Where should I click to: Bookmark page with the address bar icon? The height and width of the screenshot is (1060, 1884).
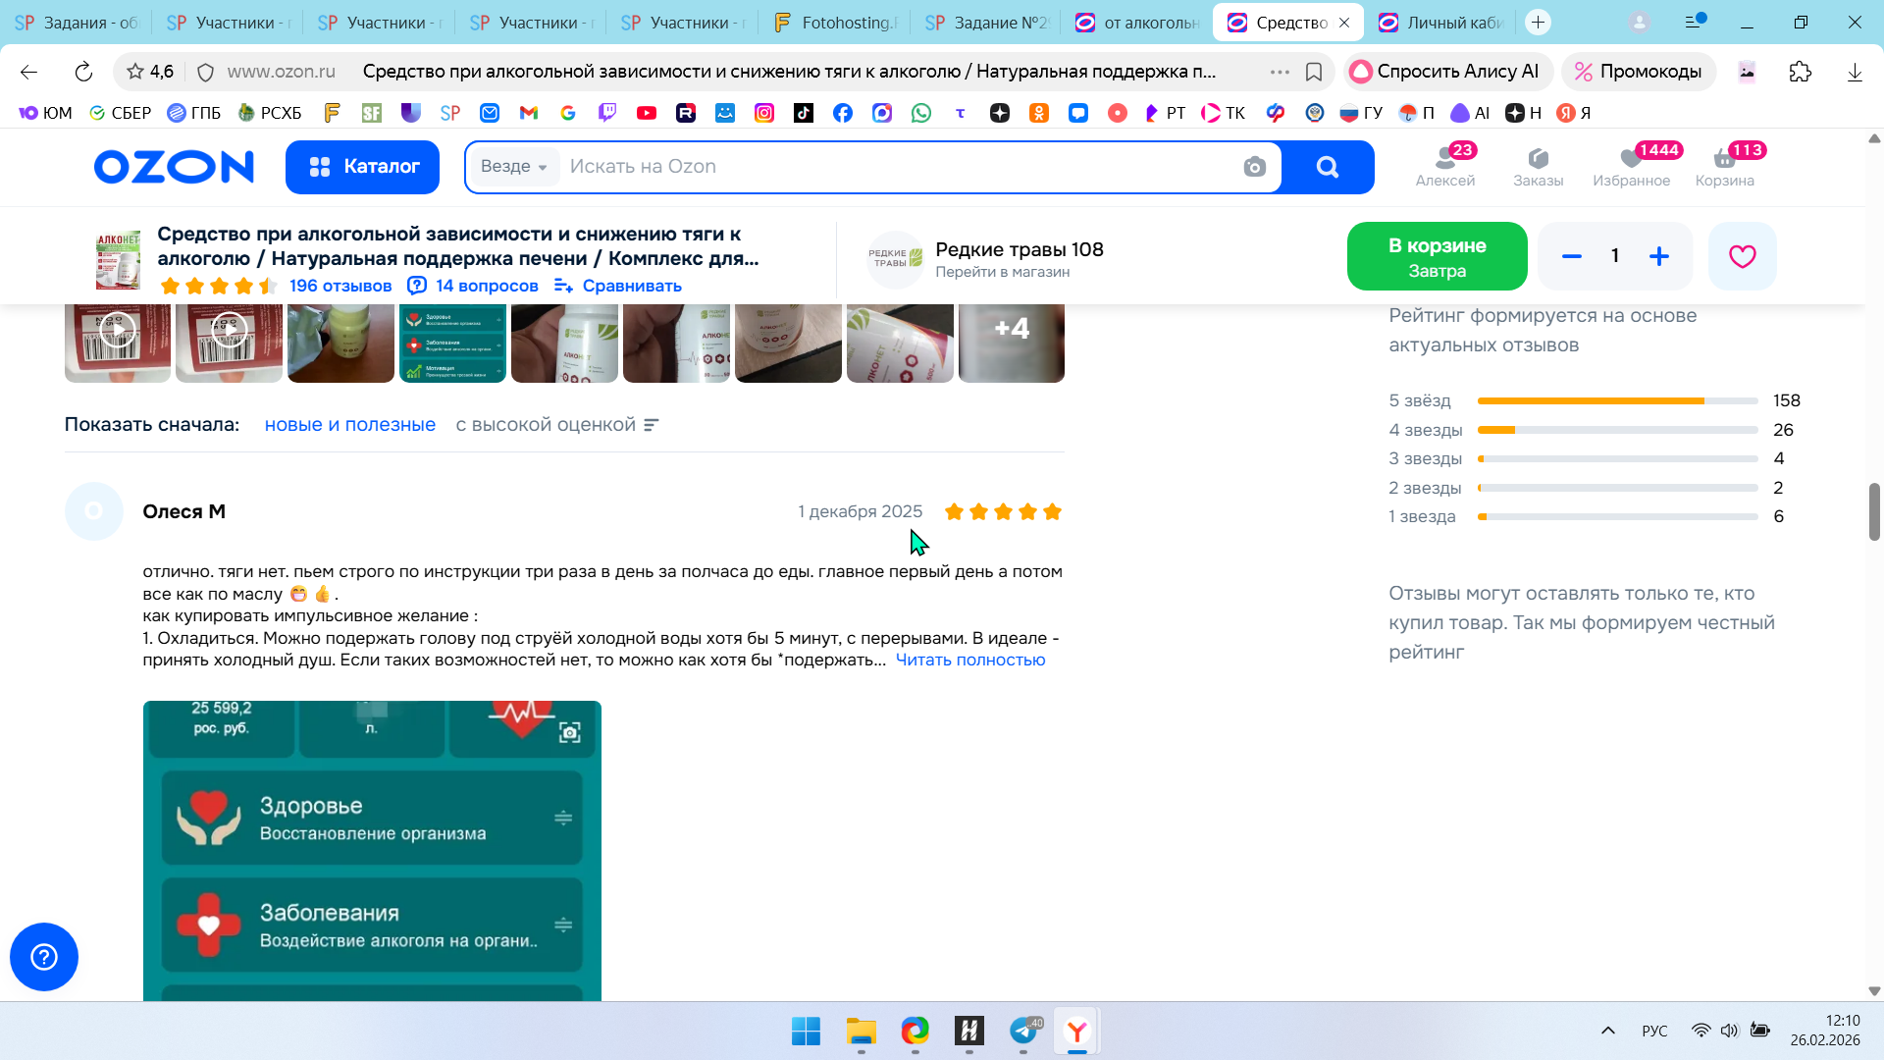coord(1314,72)
